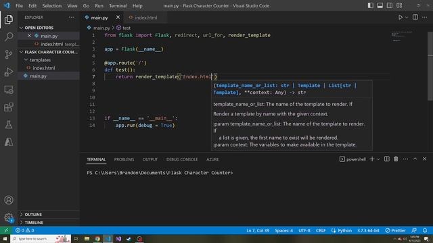Screen dimensions: 433x243
Task: Open the Terminal menu
Action: [118, 6]
